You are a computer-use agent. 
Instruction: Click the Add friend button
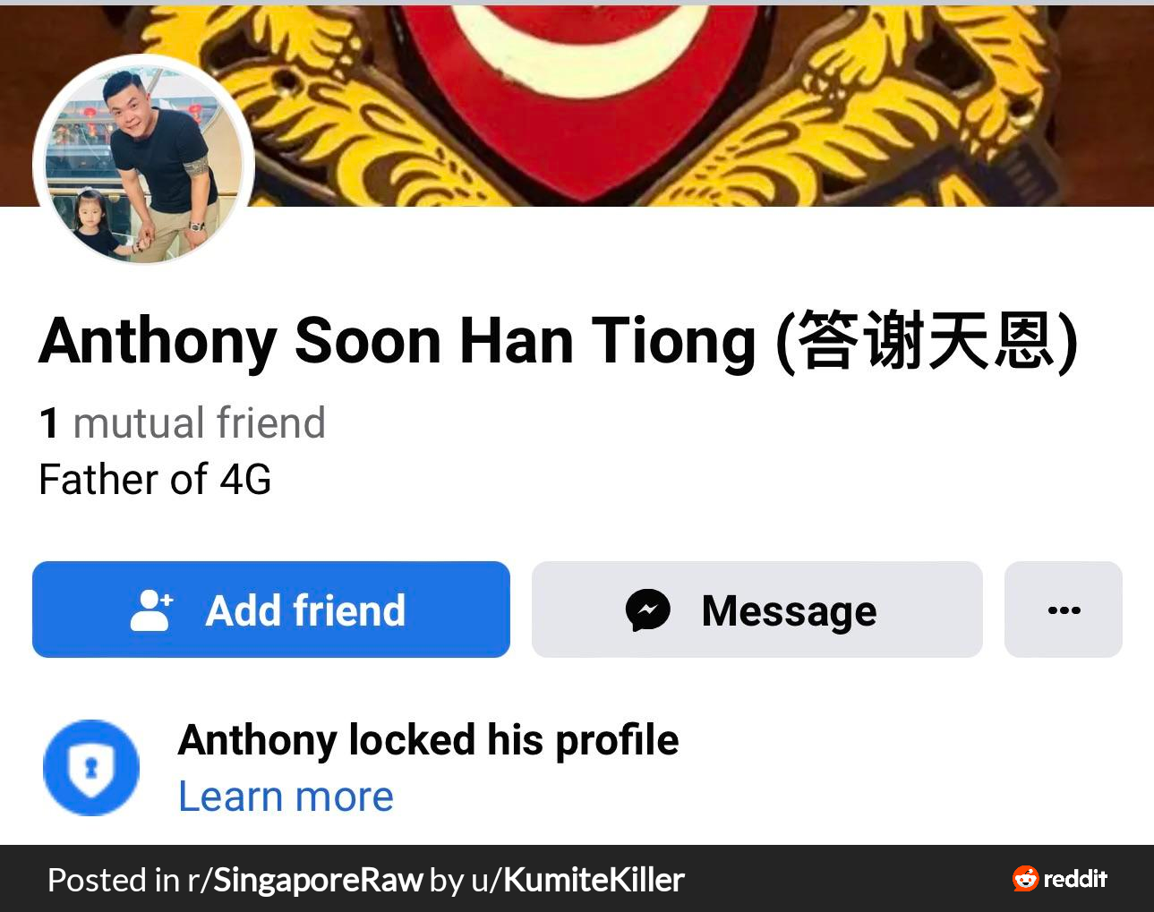271,609
